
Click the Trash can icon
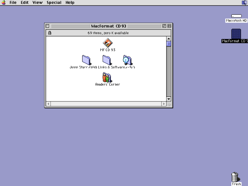coord(235,177)
